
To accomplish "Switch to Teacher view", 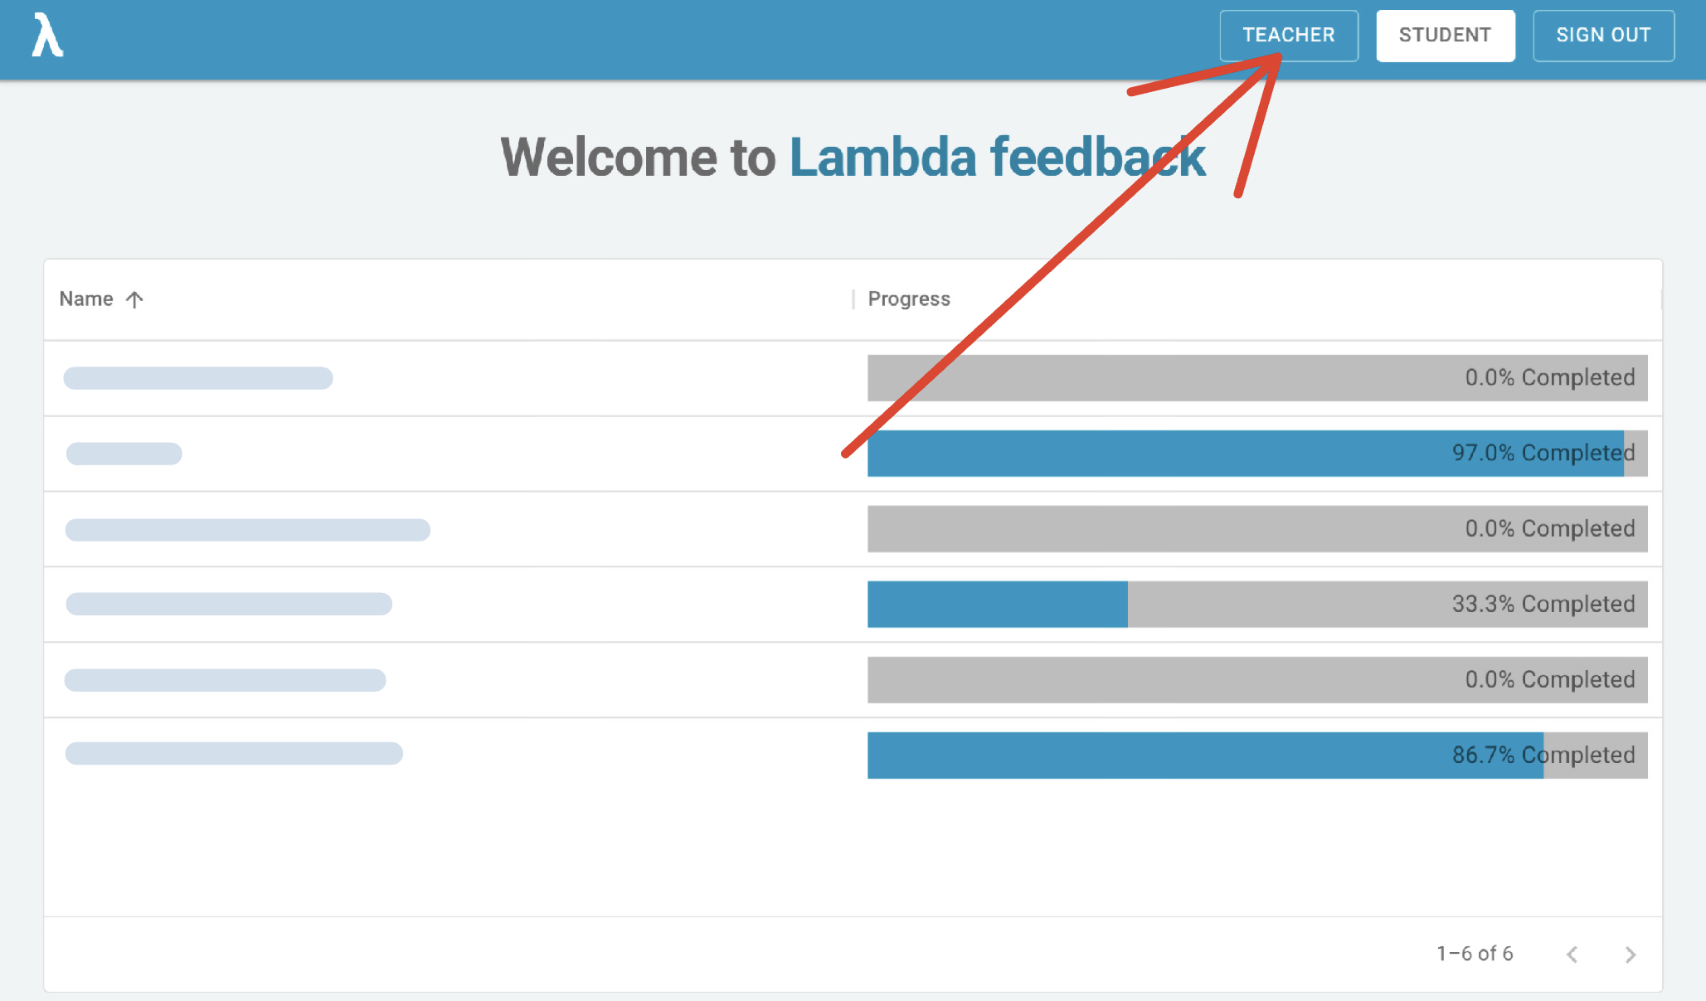I will [1288, 36].
